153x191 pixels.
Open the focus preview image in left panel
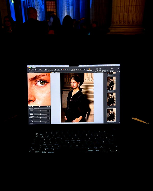click(x=39, y=89)
